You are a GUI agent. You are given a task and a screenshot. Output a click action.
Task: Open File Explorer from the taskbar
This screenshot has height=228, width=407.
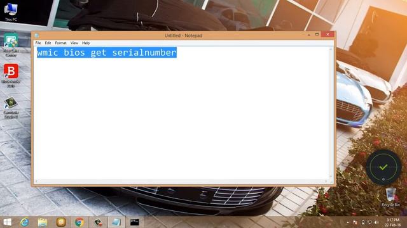pyautogui.click(x=43, y=222)
